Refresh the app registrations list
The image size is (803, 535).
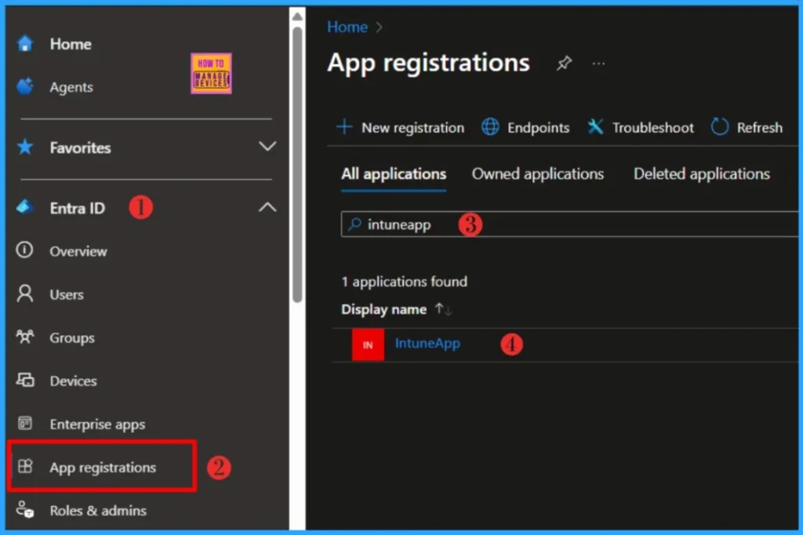click(747, 127)
